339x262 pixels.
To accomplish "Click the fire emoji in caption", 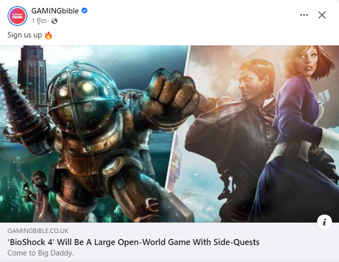I will point(48,35).
